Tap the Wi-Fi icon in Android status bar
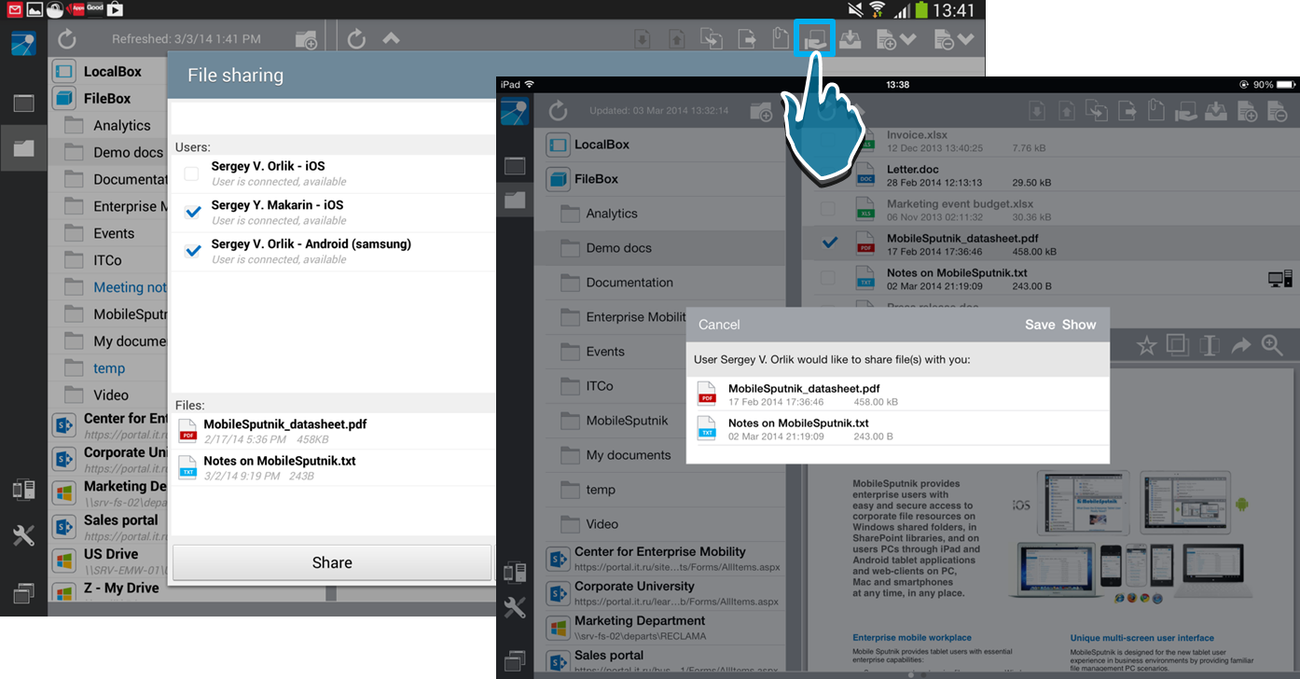 877,10
